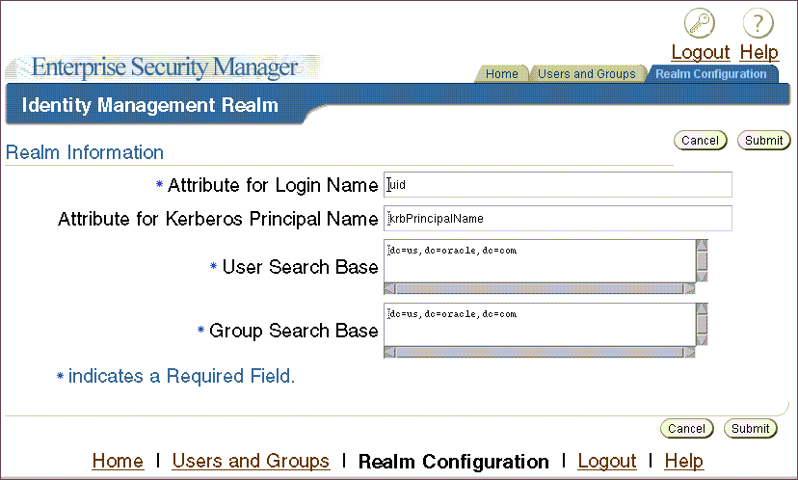Follow the footer Home link
The image size is (798, 480).
click(x=118, y=462)
